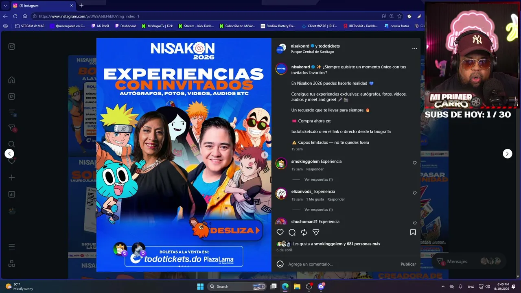The image size is (521, 293).
Task: Focus the 'Agrega un comentario' field
Action: coord(342,264)
